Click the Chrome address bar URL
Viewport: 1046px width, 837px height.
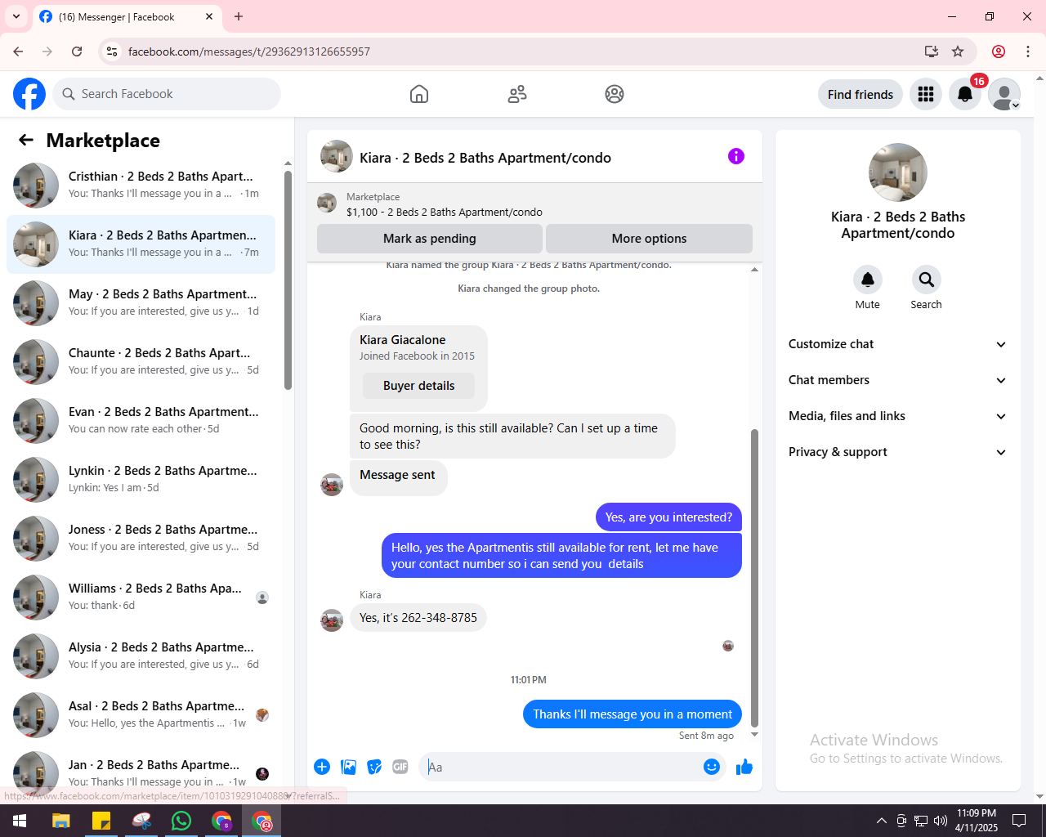point(249,51)
